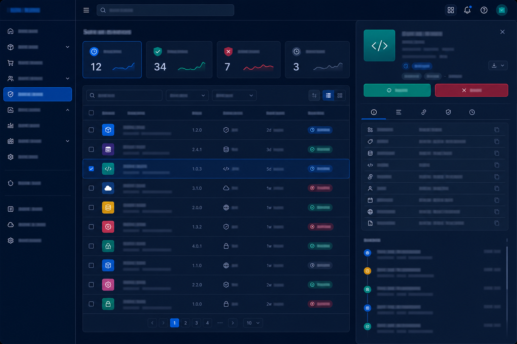Go to page 4 in the pagination

[207, 323]
